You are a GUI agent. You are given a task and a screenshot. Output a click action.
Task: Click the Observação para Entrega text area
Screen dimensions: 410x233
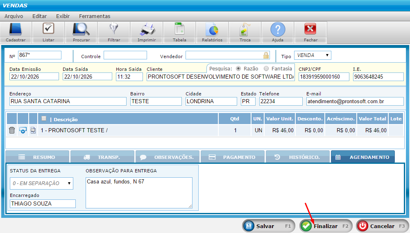point(139,193)
